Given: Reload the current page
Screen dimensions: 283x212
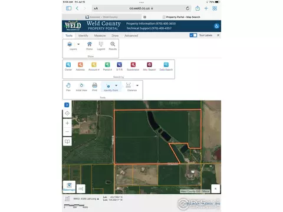Looking at the screenshot, I should 187,8.
